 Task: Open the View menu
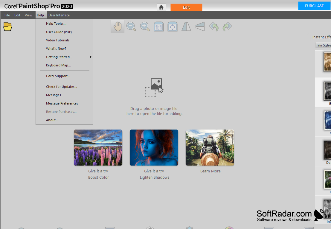[28, 15]
